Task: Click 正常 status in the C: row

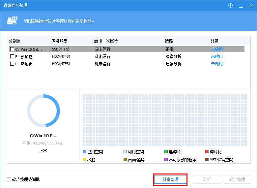Action: point(169,49)
